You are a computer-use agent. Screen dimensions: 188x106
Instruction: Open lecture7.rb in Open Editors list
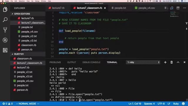pyautogui.click(x=28, y=18)
